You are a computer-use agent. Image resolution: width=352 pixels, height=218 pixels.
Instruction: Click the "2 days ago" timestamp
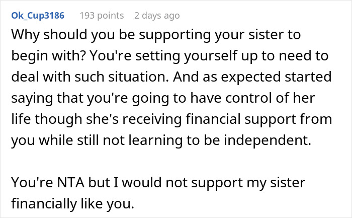(x=156, y=16)
